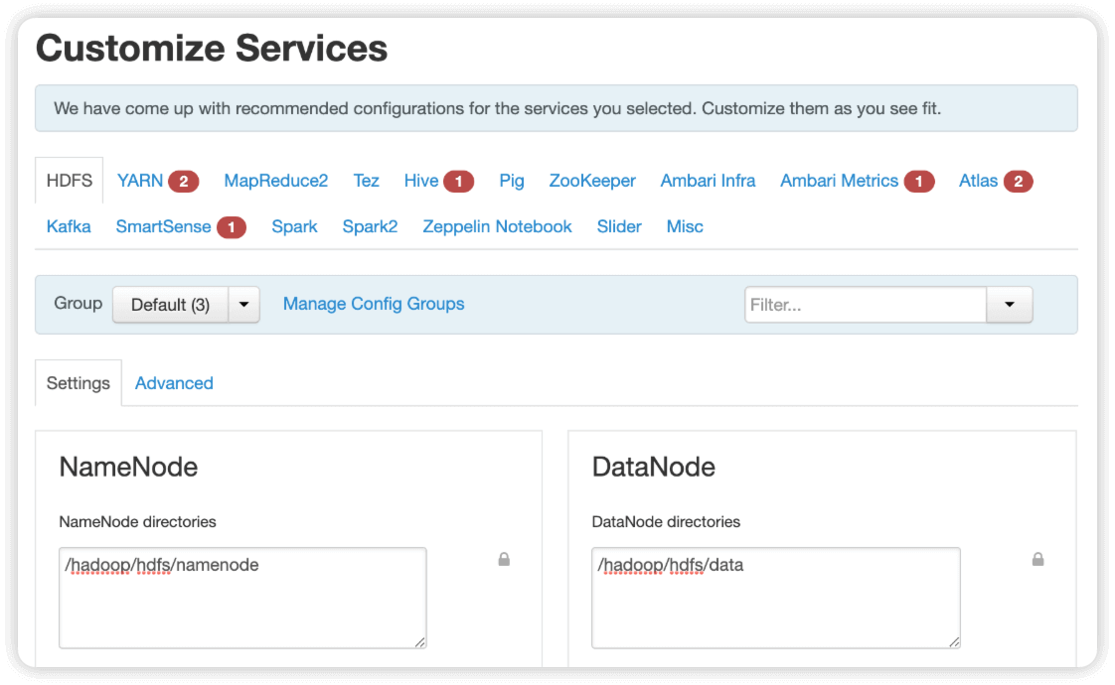This screenshot has height=685, width=1115.
Task: Open the Hive service tab
Action: [421, 181]
